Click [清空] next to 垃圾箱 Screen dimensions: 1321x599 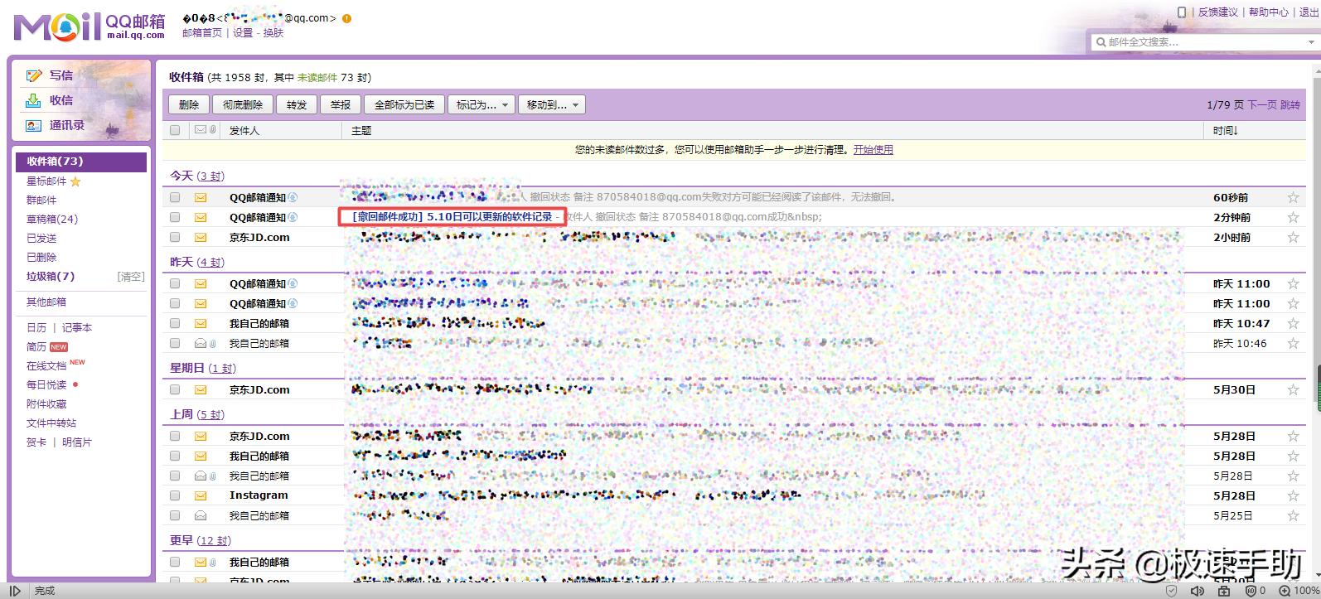point(131,277)
